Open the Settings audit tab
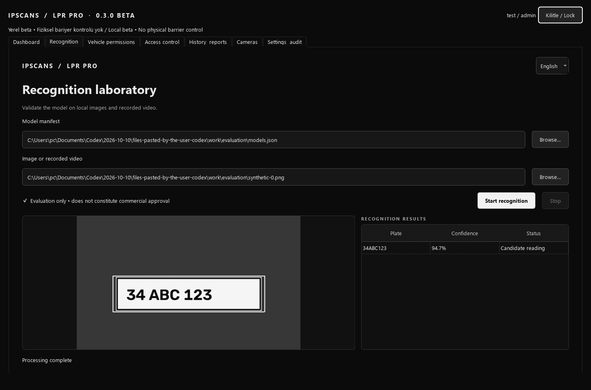591x390 pixels. click(284, 42)
